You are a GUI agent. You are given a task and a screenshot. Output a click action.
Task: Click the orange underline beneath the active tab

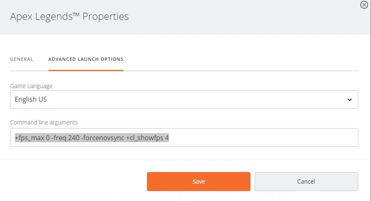coord(86,70)
